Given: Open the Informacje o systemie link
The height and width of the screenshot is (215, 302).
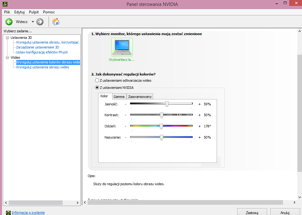Looking at the screenshot, I should tap(28, 213).
